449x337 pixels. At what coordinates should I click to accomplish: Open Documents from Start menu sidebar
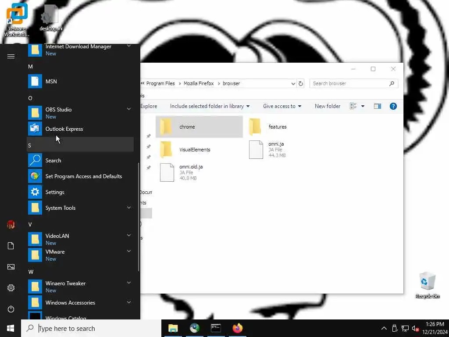pos(11,246)
